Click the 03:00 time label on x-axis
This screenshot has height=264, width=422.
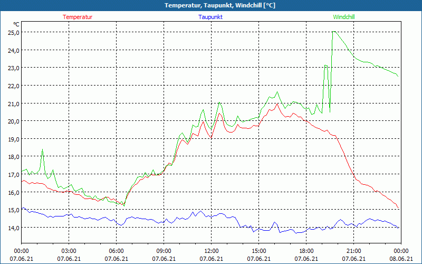click(69, 251)
